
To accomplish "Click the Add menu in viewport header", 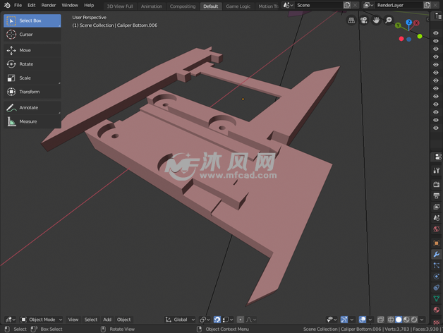I will 107,320.
